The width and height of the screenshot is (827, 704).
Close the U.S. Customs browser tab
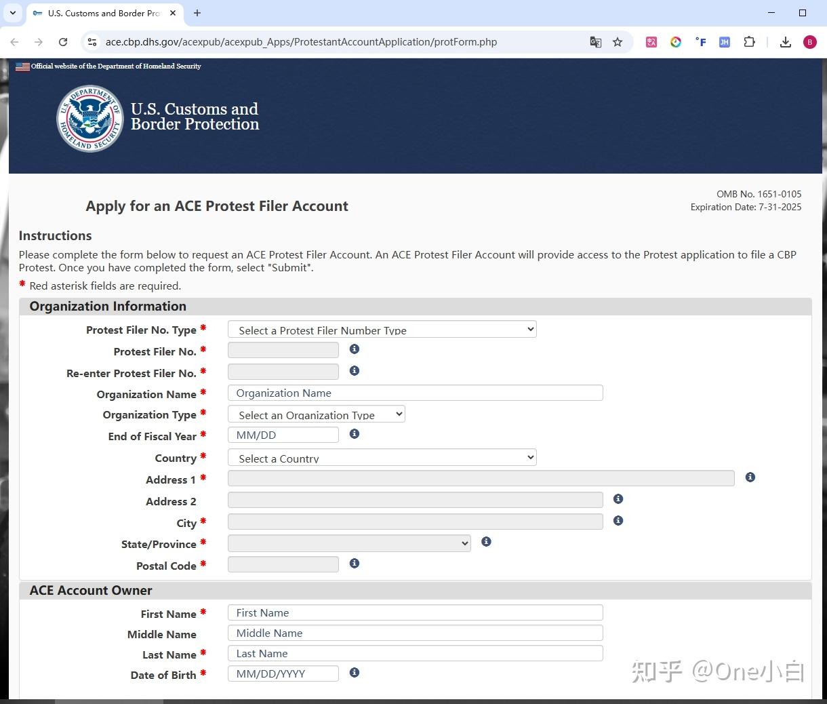[x=173, y=13]
